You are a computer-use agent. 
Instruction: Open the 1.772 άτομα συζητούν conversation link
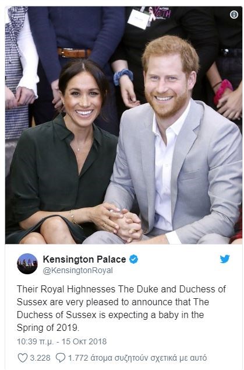coord(137,358)
